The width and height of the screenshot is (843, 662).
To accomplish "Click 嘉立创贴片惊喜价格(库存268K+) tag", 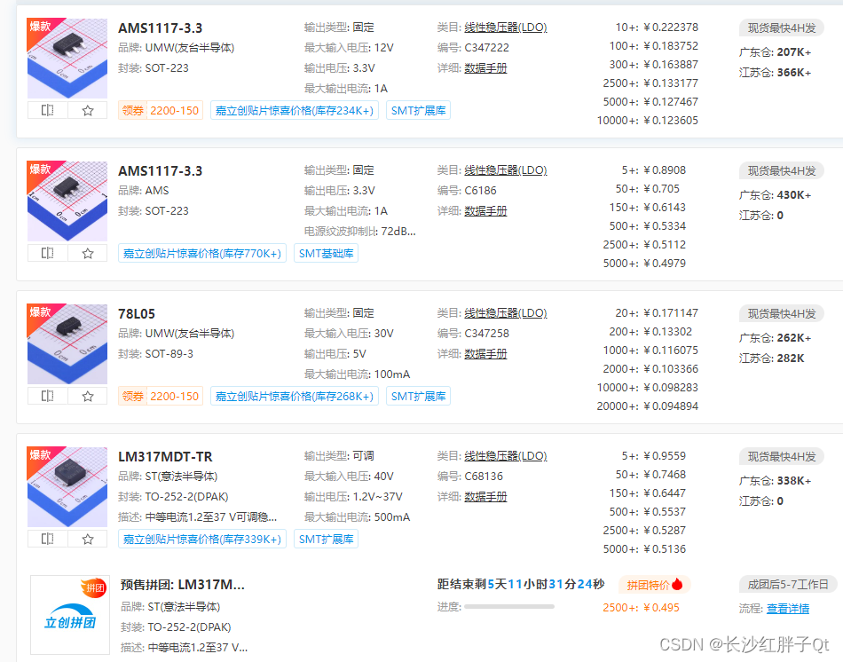I will 295,397.
